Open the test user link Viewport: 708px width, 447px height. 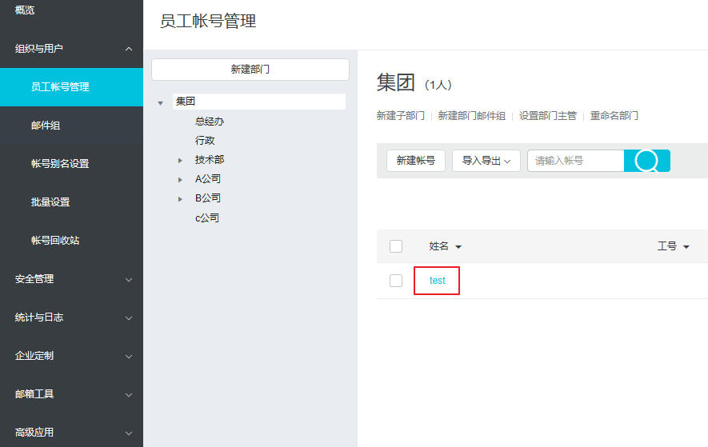tap(437, 281)
